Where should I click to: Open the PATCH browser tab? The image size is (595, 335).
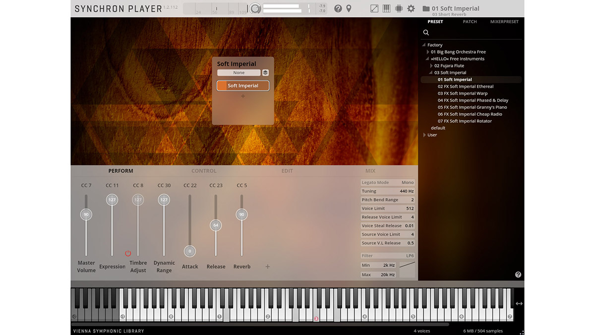pos(470,22)
